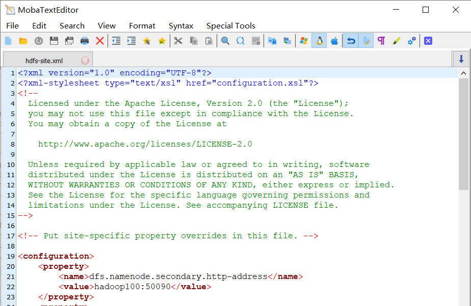Save all files with the double floppy icon

[69, 41]
